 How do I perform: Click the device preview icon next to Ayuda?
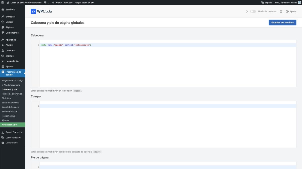[281, 11]
